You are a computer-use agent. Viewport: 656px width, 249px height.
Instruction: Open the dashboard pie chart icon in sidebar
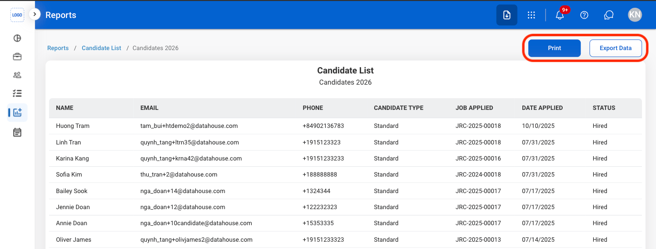(x=17, y=38)
